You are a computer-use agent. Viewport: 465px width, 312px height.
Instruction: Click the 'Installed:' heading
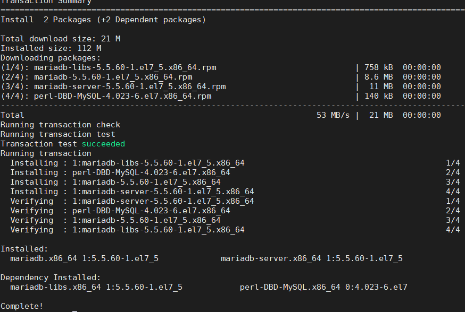[x=24, y=249]
